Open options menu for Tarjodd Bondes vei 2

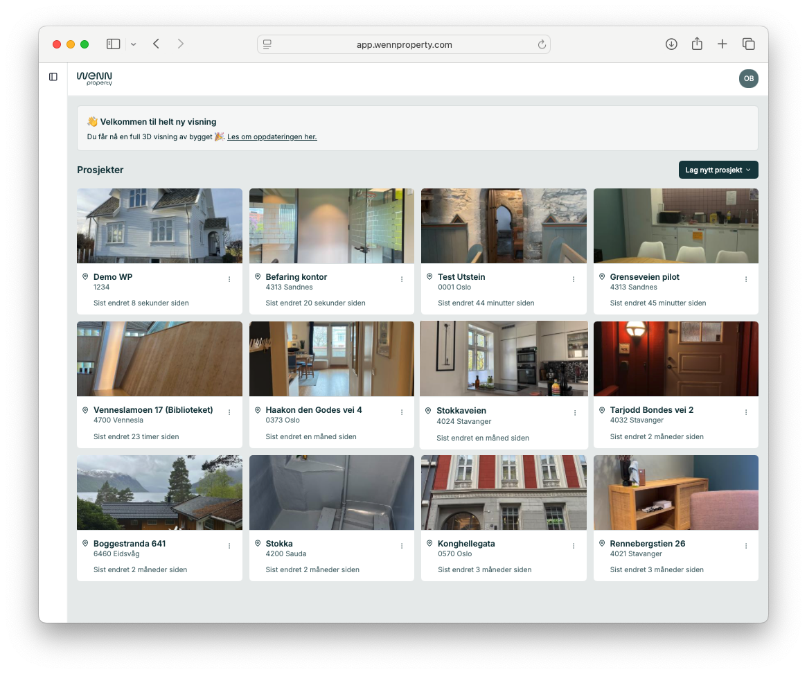[746, 413]
